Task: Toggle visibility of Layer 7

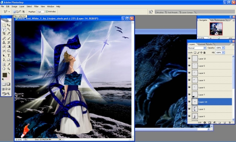Action: [189, 95]
